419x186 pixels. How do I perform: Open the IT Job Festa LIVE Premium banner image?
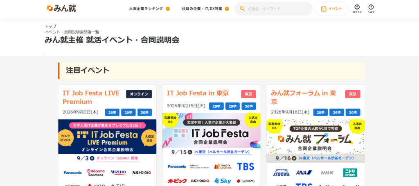(x=108, y=136)
